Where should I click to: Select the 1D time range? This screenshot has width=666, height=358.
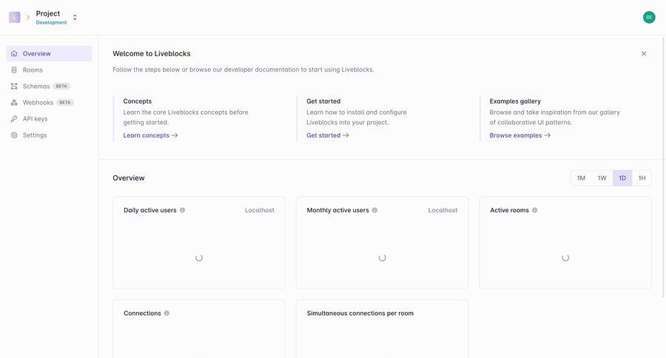[x=622, y=178]
